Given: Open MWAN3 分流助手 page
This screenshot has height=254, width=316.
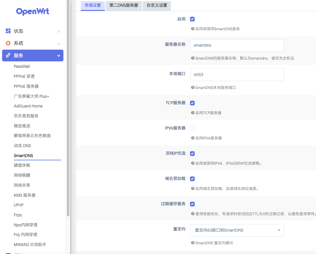Looking at the screenshot, I should pos(30,245).
